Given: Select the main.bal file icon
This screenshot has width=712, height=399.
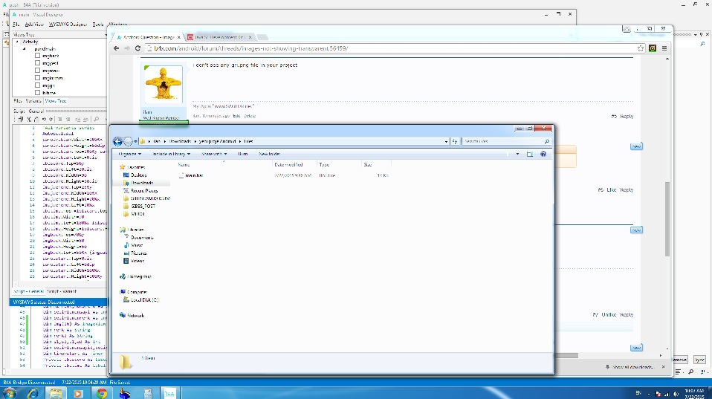Looking at the screenshot, I should [181, 175].
